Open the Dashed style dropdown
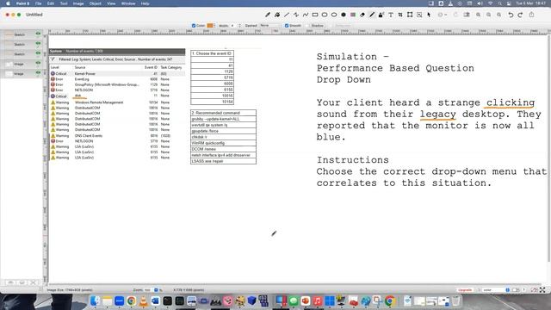 pos(269,26)
